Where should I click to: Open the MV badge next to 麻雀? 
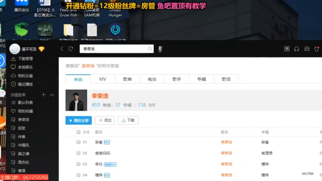pyautogui.click(x=107, y=142)
